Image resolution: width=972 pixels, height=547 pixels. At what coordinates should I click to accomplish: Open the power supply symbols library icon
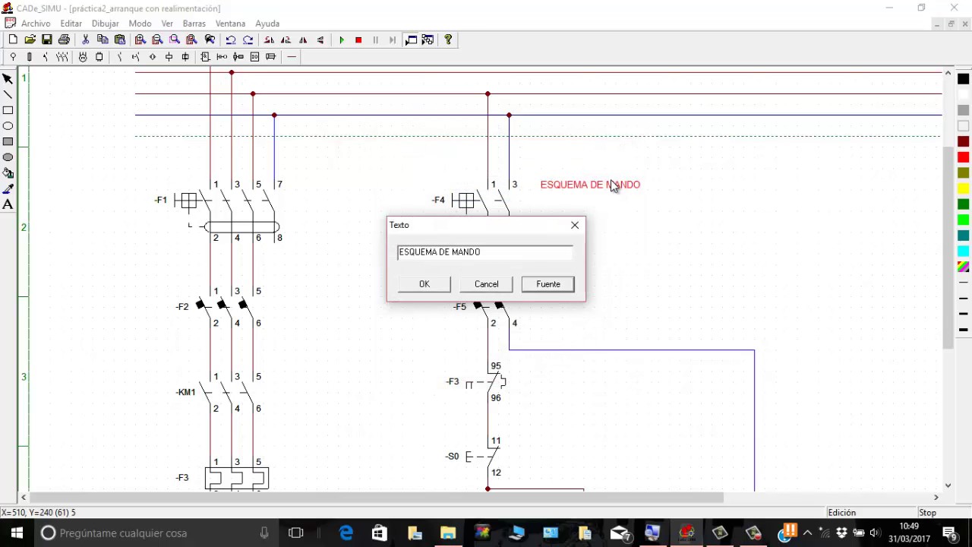click(x=13, y=57)
